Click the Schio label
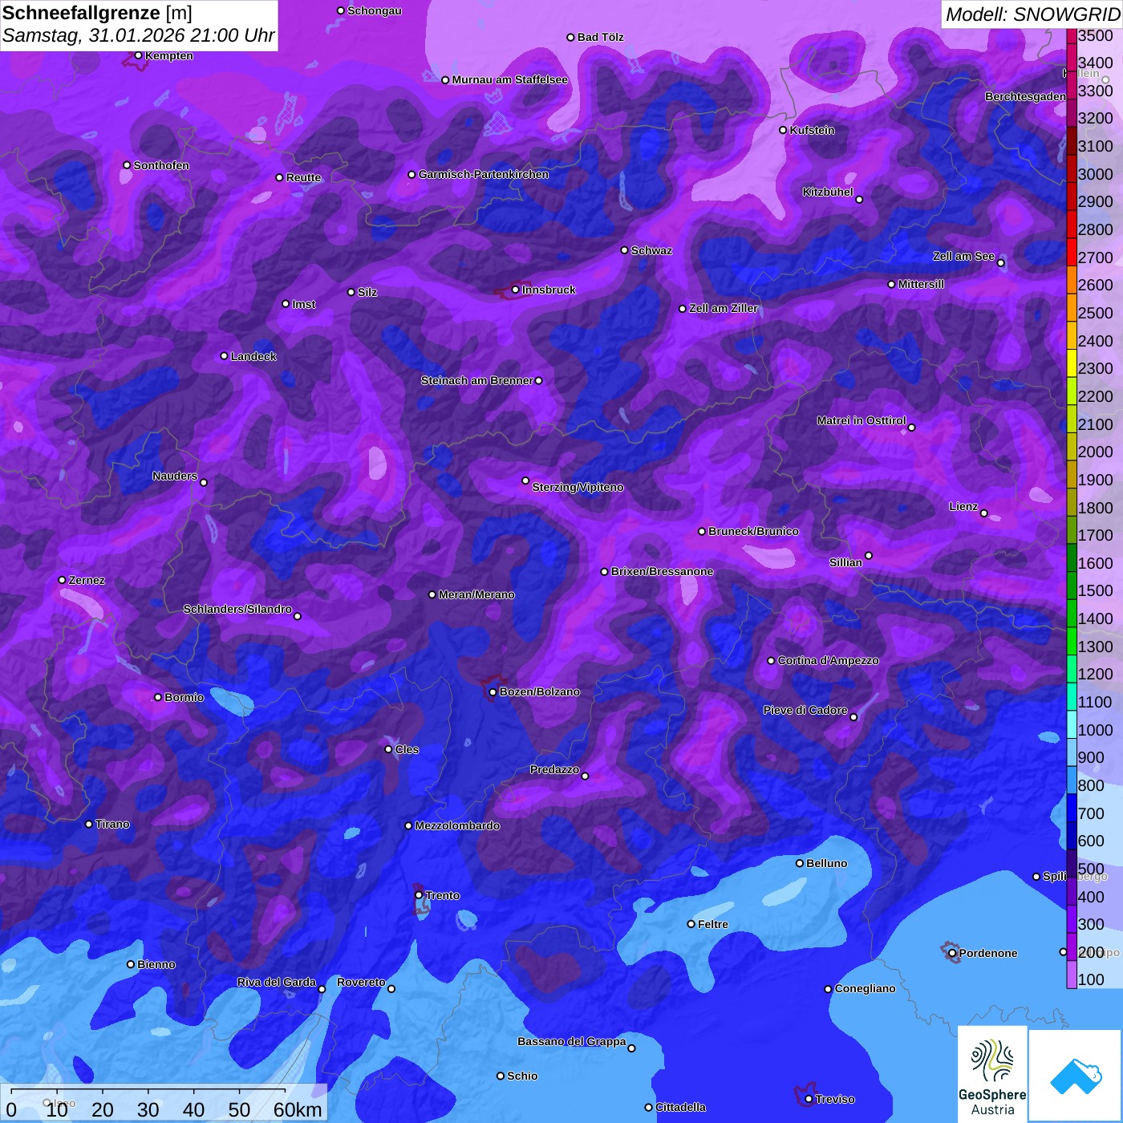 pos(522,1076)
